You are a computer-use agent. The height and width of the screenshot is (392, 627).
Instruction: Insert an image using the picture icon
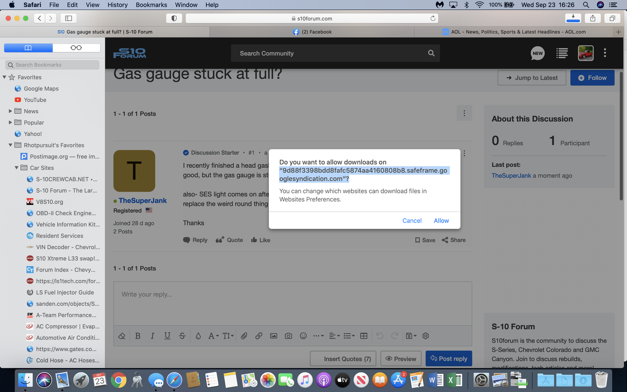point(273,336)
